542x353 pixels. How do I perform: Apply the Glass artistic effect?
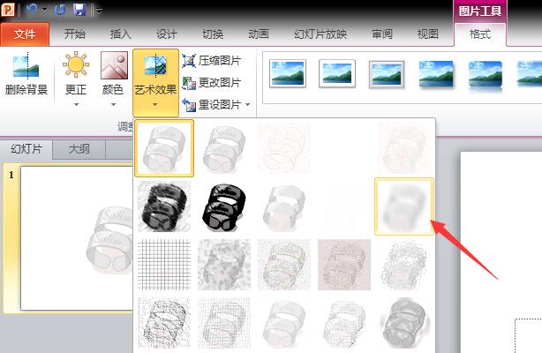(404, 265)
